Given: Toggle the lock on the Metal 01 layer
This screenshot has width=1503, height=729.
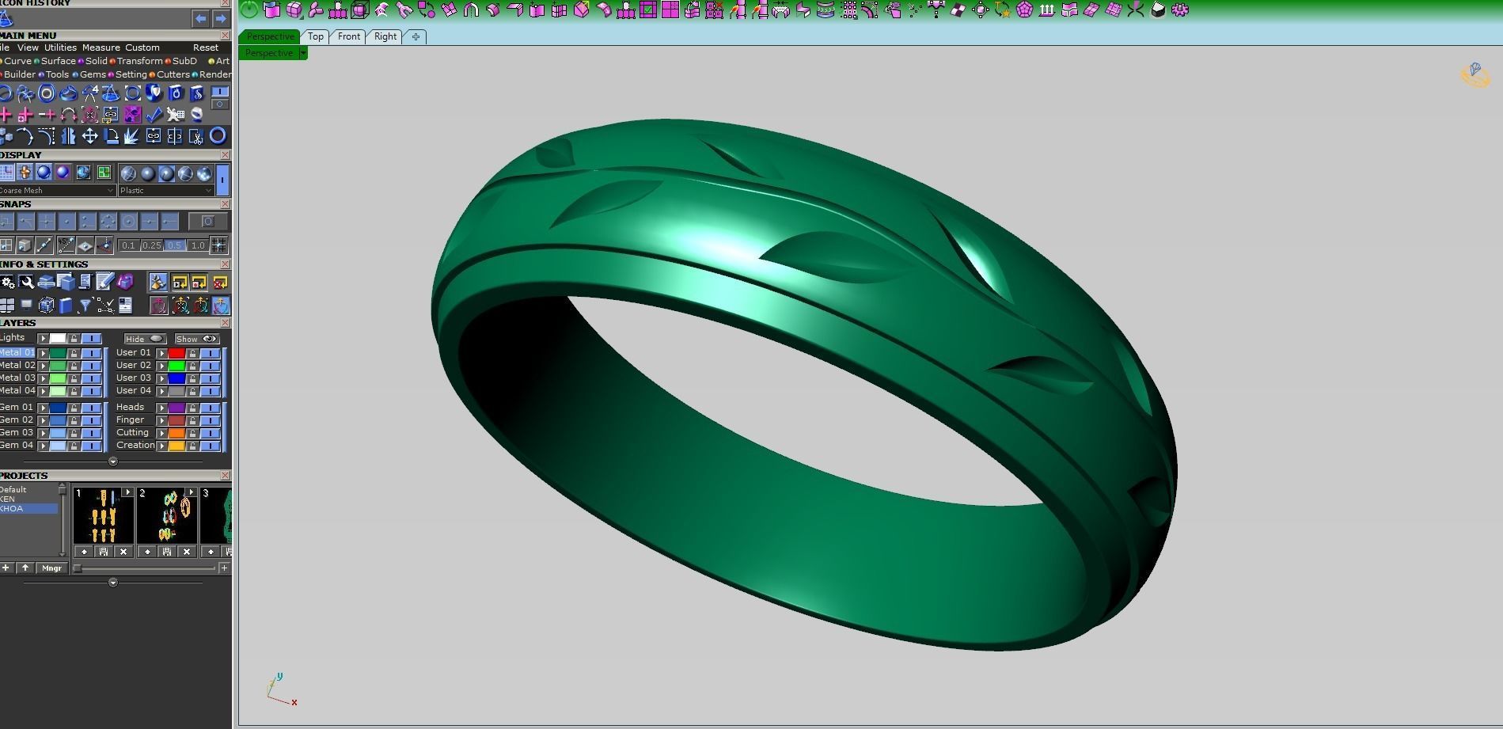Looking at the screenshot, I should pos(74,354).
